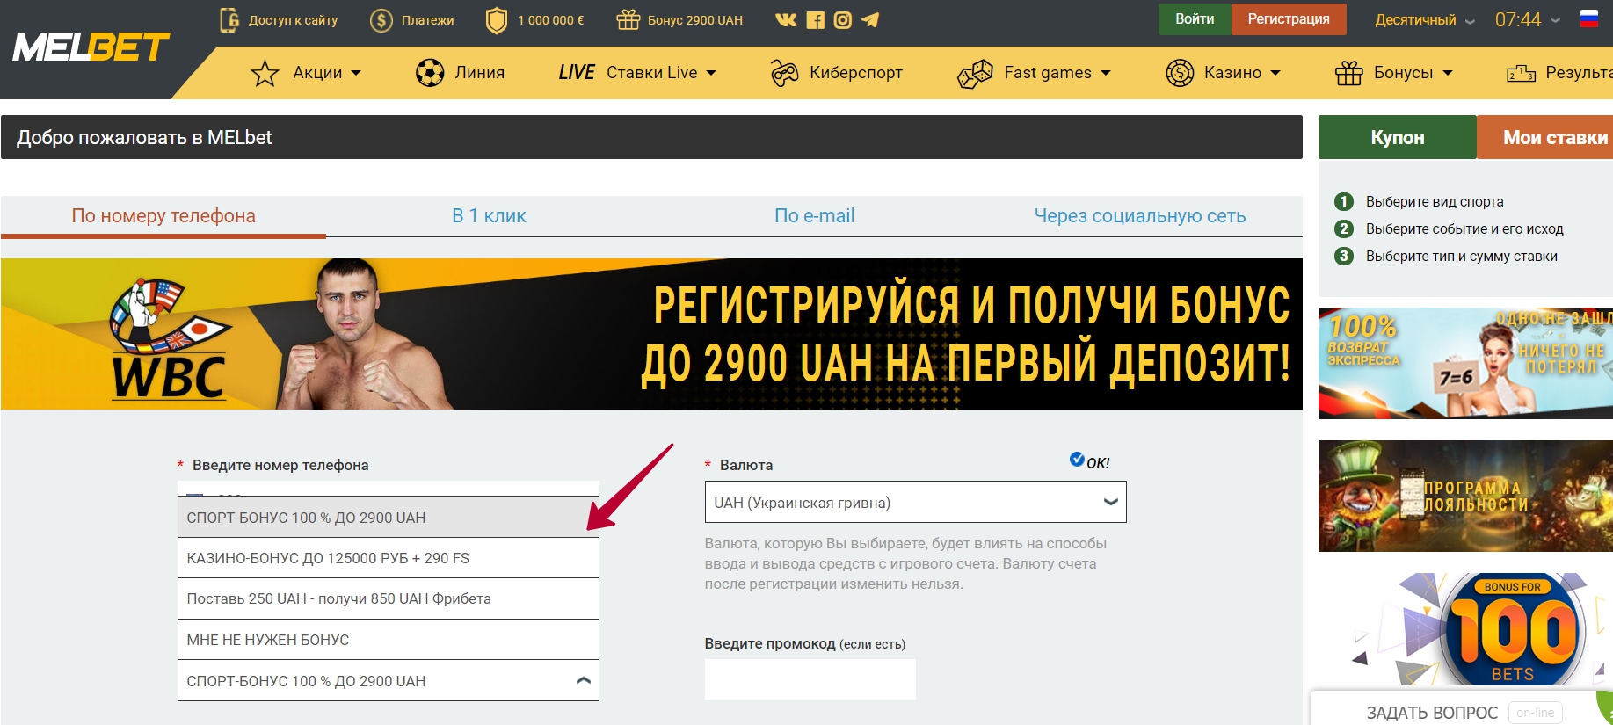Open the Линия menu item
The height and width of the screenshot is (725, 1613).
pos(480,73)
